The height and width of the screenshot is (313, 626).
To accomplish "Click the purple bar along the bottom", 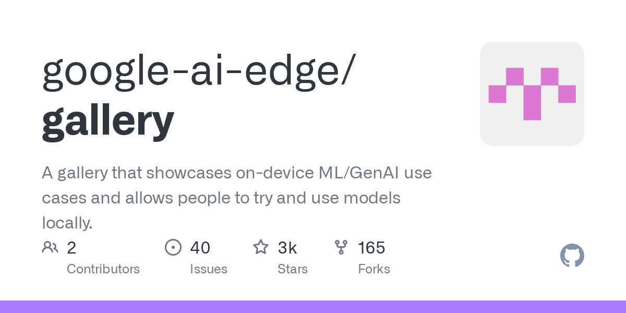I will point(313,307).
